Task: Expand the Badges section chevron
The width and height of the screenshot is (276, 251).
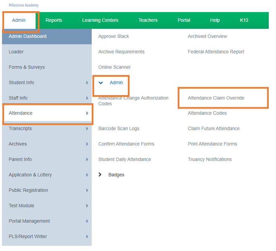Action: [100, 175]
